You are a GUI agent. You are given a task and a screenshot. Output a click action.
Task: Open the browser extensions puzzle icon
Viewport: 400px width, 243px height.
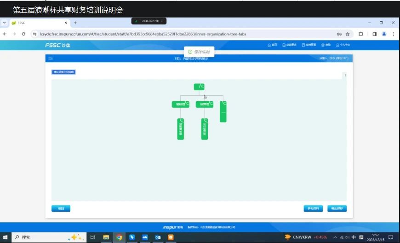pos(361,34)
